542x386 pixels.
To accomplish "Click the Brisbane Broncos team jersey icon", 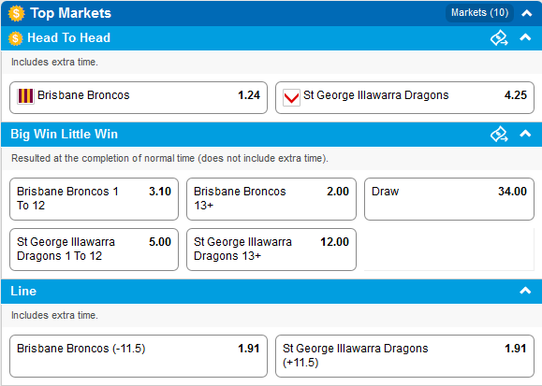I will (x=25, y=96).
